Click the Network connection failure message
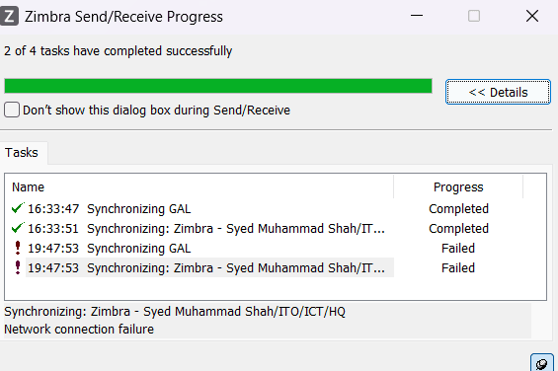The image size is (558, 371). click(x=79, y=329)
